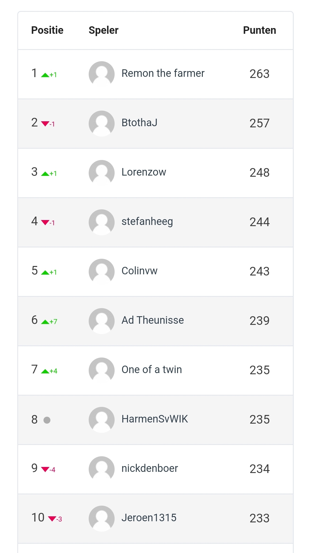Click the green up arrow beside position 1
Viewport: 311px width, 553px height.
pyautogui.click(x=45, y=75)
